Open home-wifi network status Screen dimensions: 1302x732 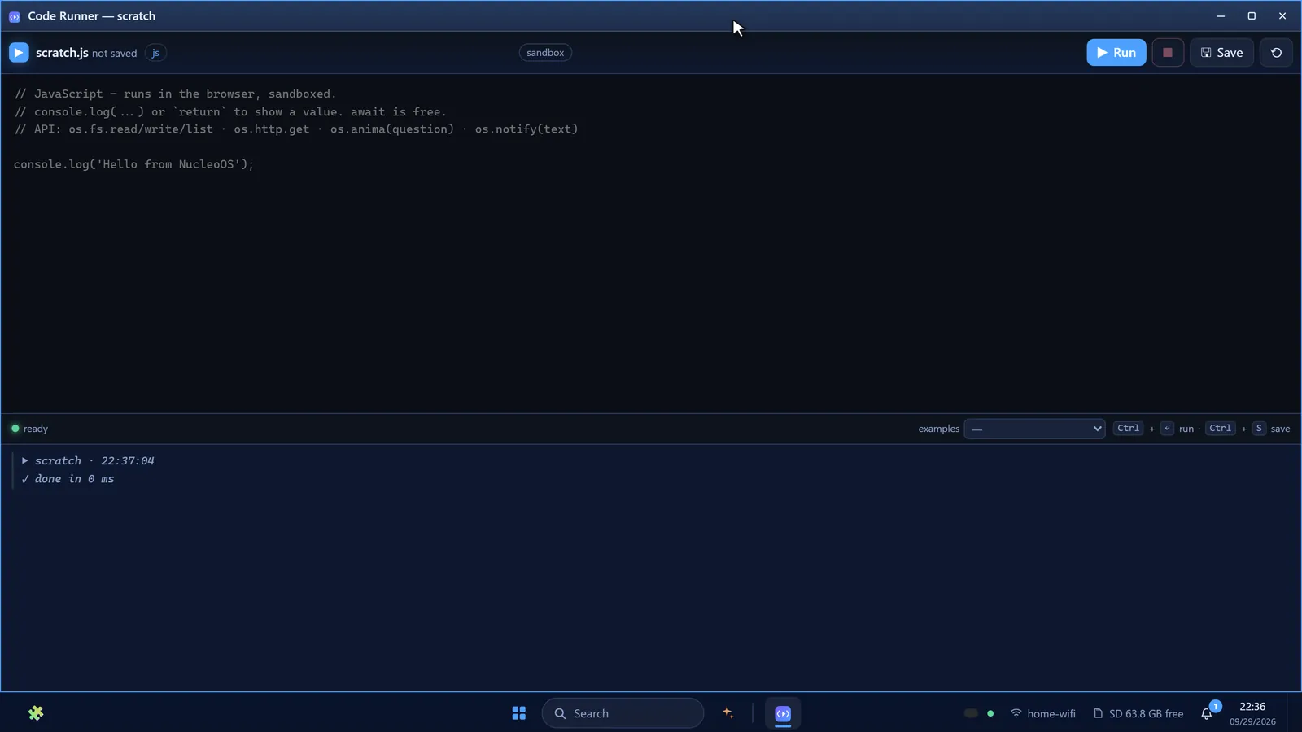pos(1043,713)
